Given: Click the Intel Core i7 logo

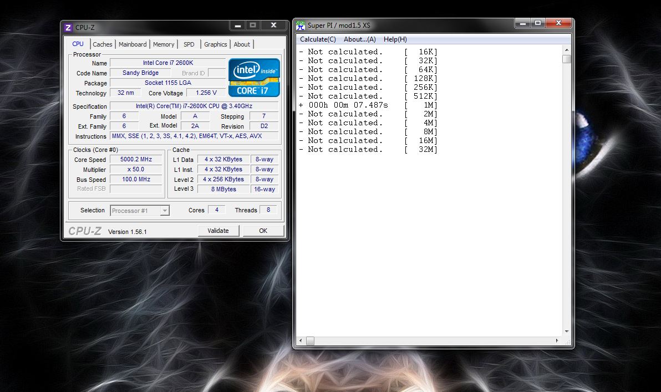Looking at the screenshot, I should point(254,78).
